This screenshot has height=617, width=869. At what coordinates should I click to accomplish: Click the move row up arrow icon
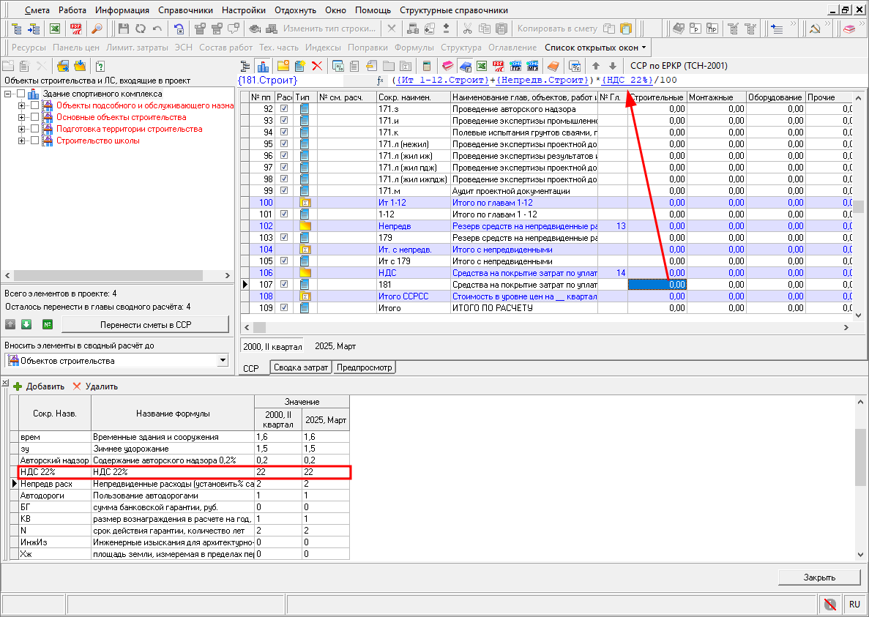point(596,66)
